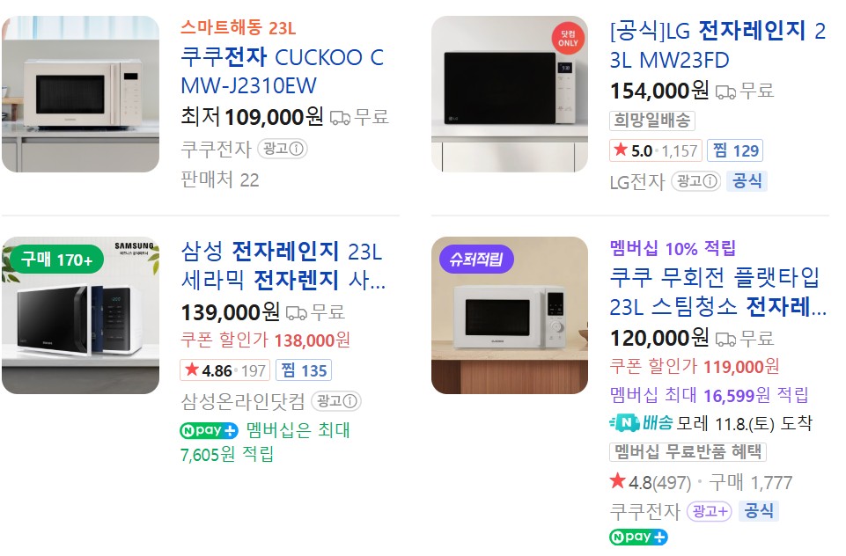
Task: Open the 판매처 22 seller list
Action: [220, 179]
